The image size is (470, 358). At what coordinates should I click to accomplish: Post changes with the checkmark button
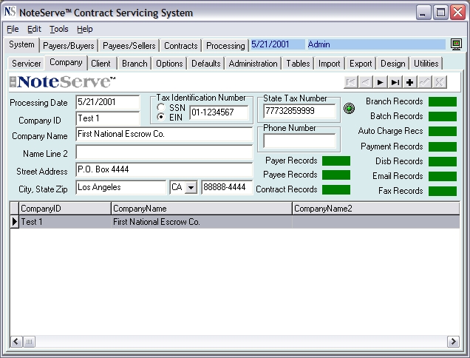coord(424,82)
